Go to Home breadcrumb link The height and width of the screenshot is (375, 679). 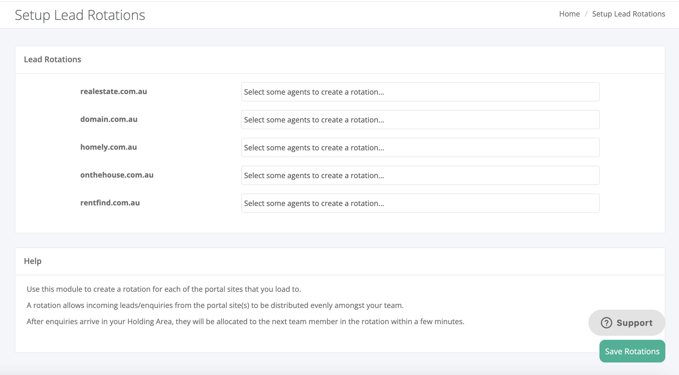569,14
